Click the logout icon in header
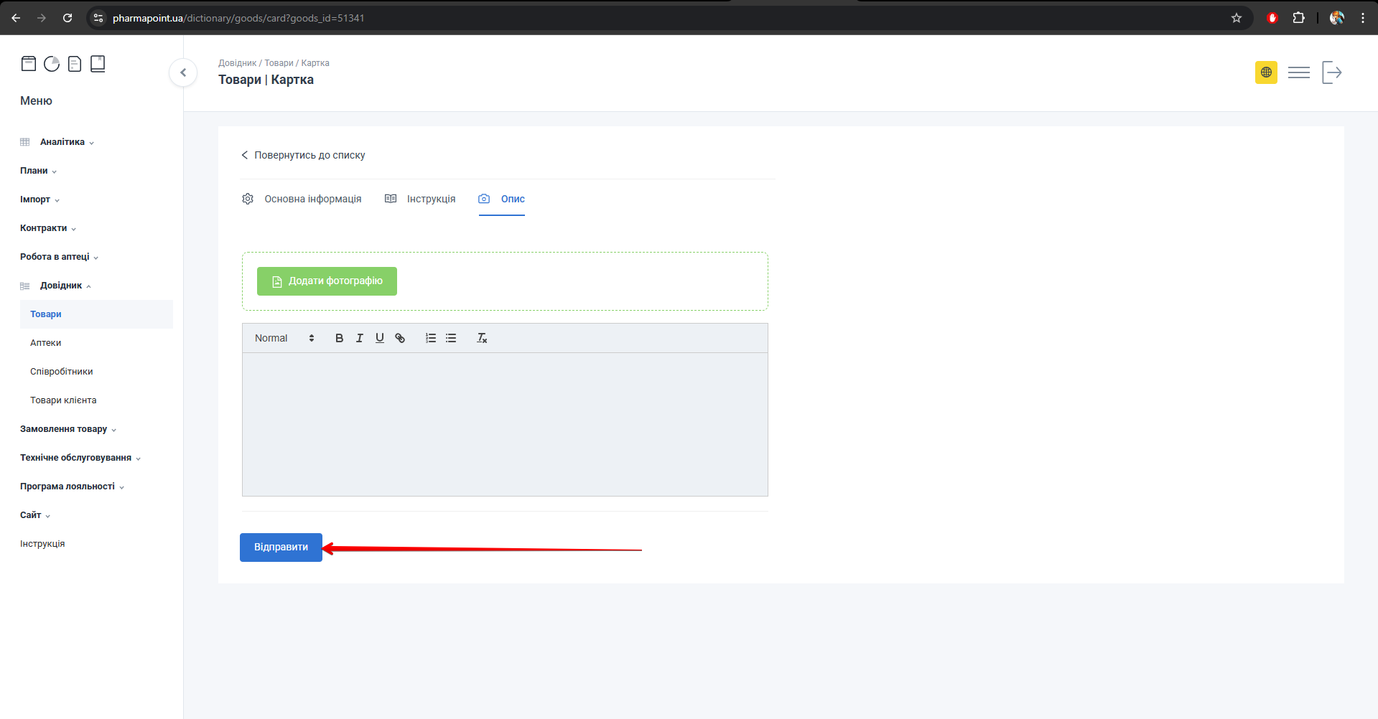 click(x=1331, y=72)
